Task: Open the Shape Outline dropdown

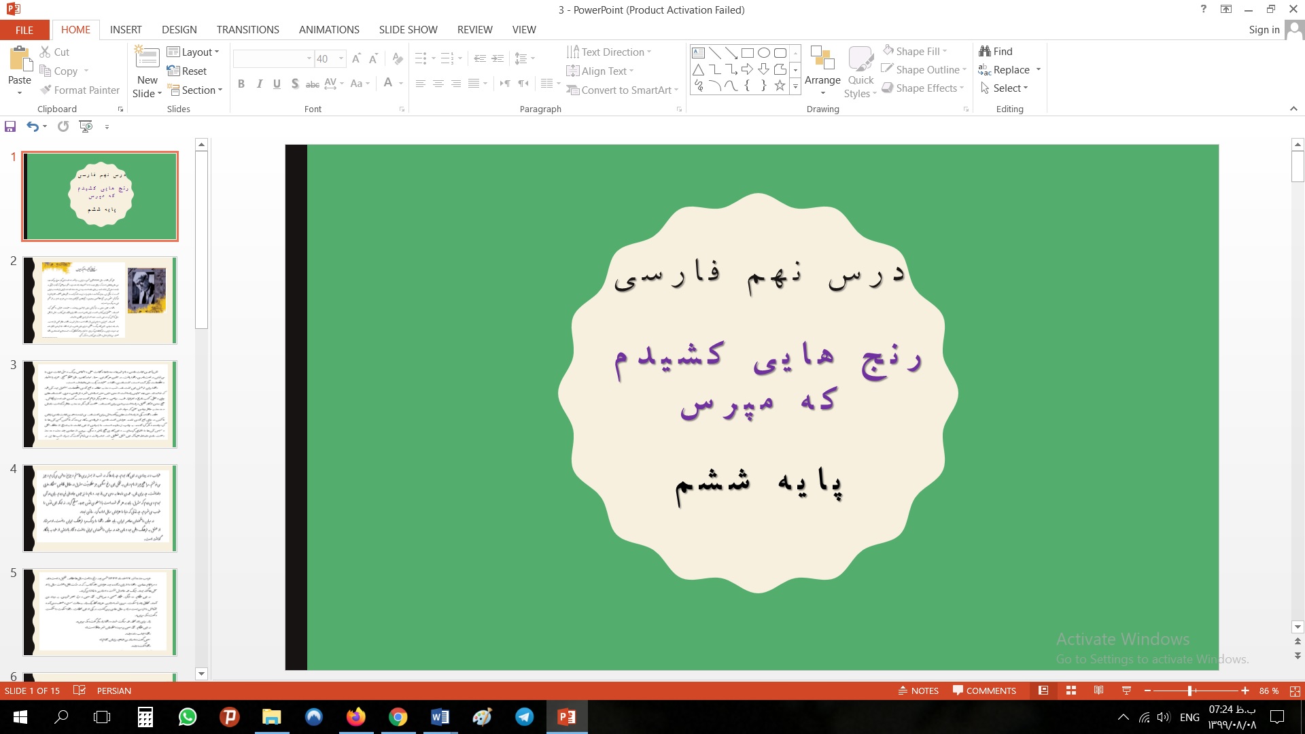Action: pyautogui.click(x=924, y=69)
